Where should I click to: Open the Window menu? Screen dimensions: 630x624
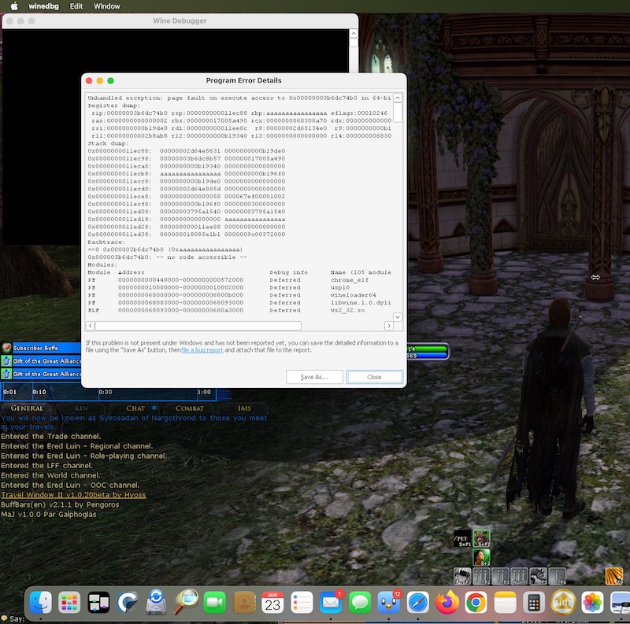107,6
